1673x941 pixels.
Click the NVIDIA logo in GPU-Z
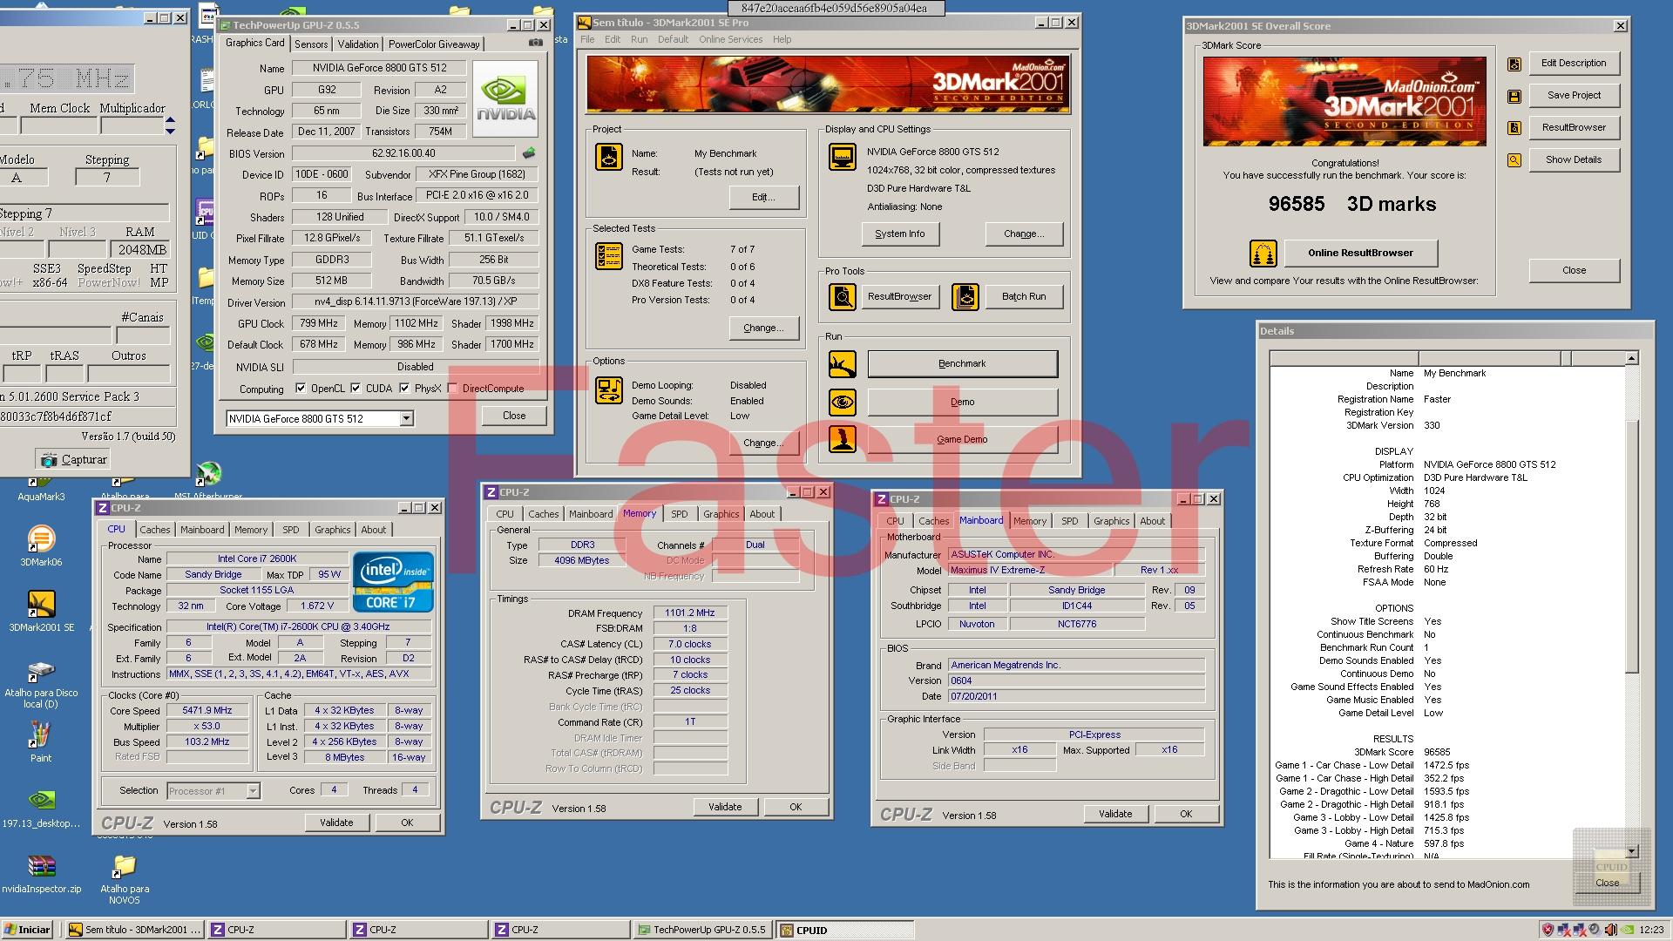click(x=506, y=98)
